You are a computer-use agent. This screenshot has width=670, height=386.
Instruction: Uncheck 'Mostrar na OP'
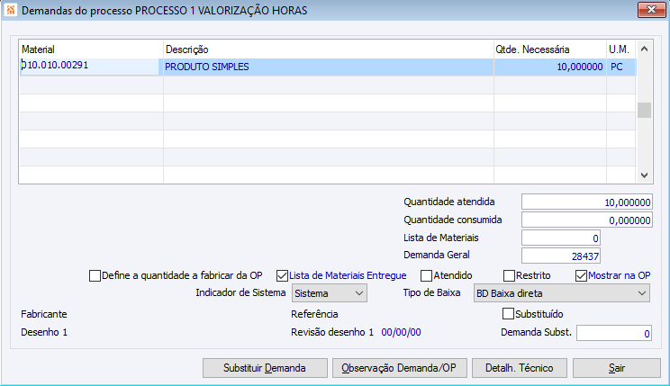point(581,276)
